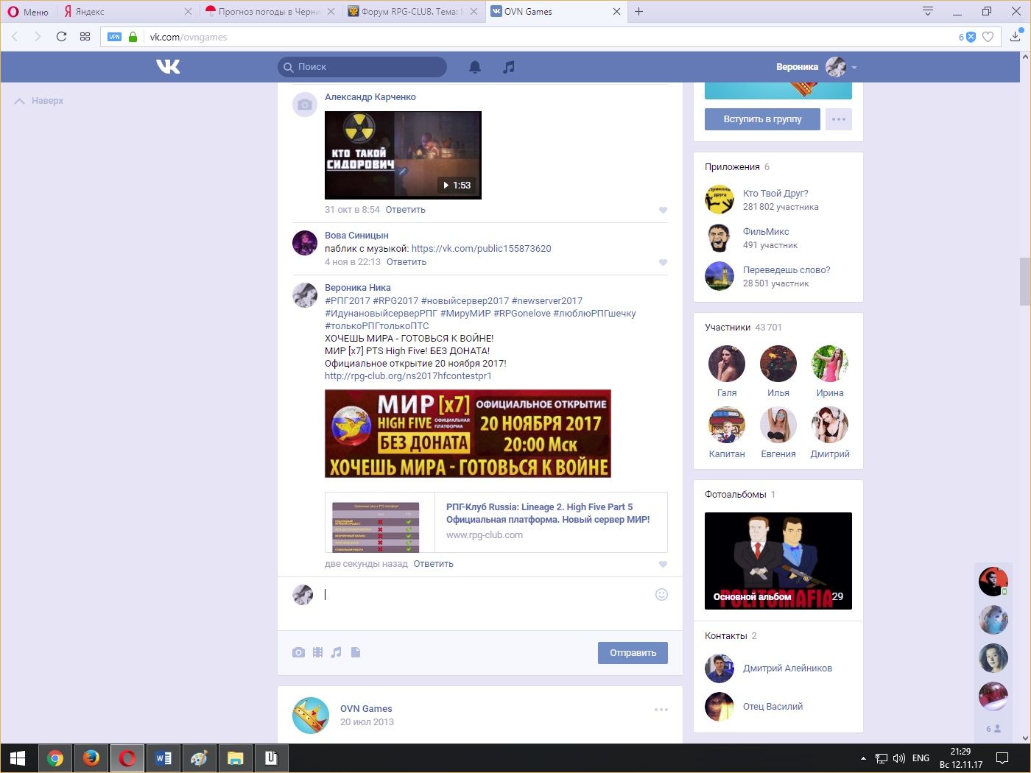
Task: Open the МИР x7 banner image
Action: 468,434
